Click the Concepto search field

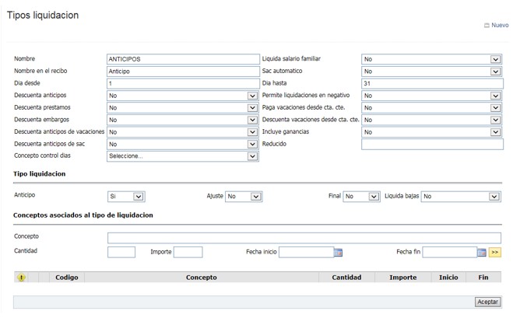tap(304, 238)
